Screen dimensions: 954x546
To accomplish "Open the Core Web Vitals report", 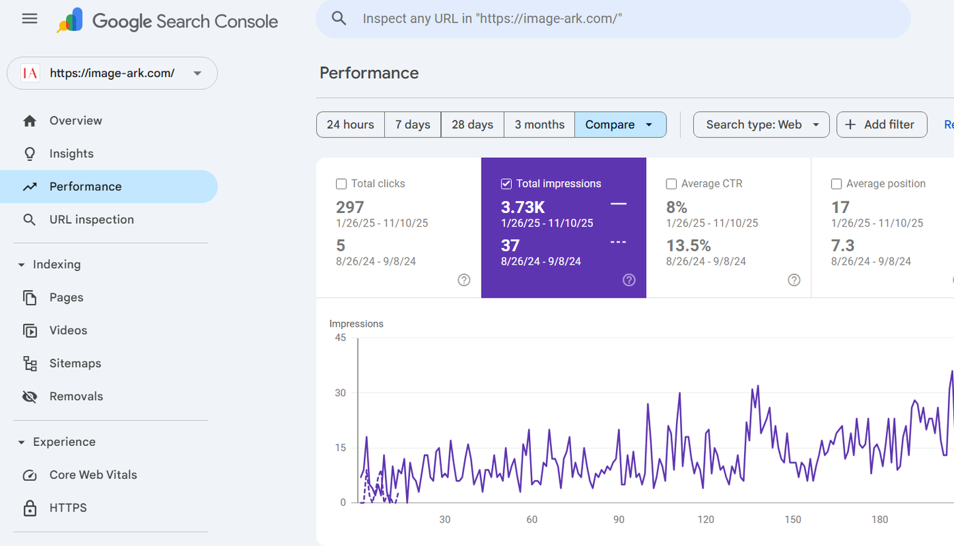I will click(108, 475).
